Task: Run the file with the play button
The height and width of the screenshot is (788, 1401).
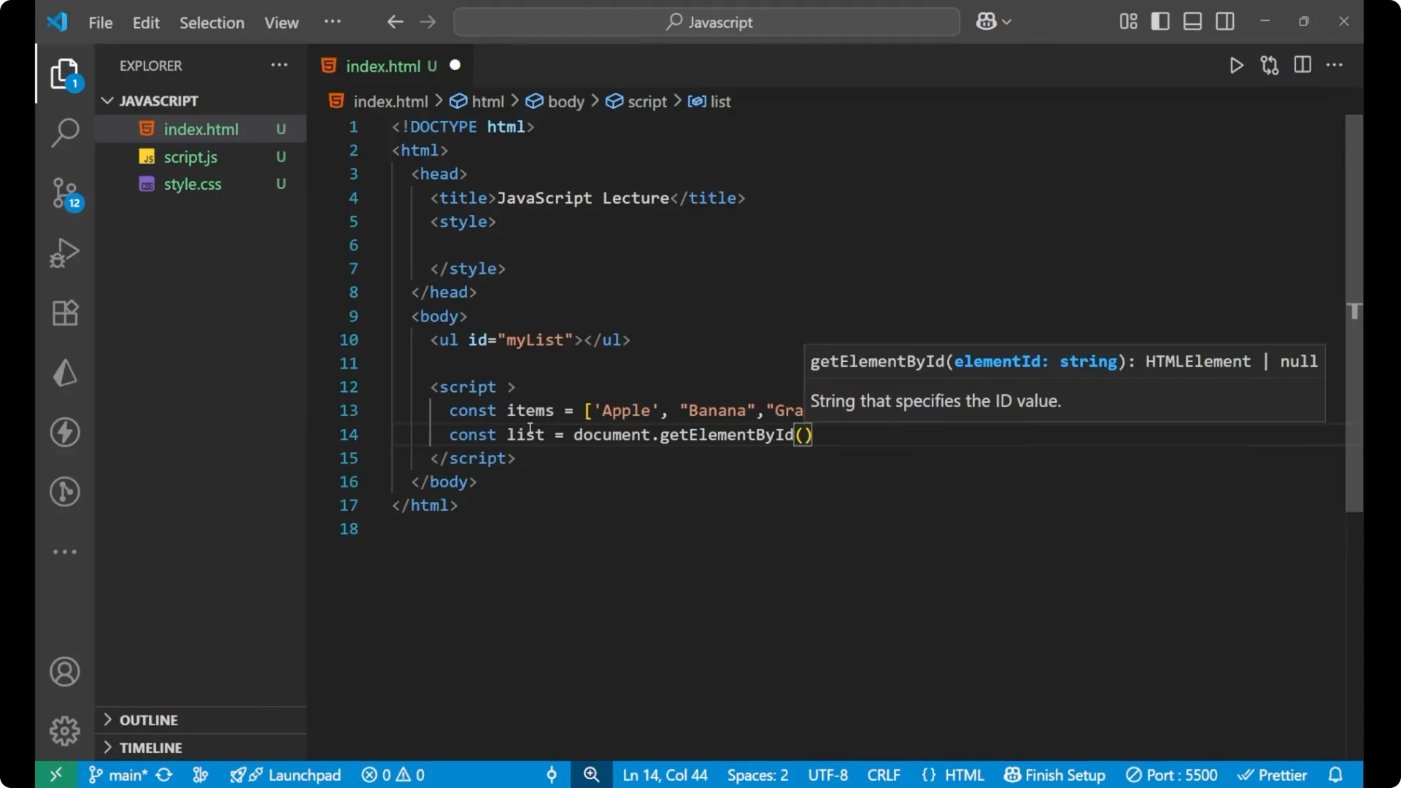Action: click(x=1237, y=65)
